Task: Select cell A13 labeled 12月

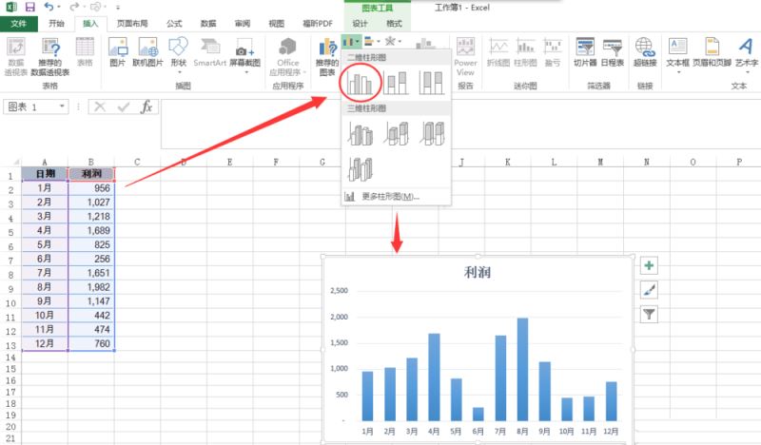Action: point(45,343)
